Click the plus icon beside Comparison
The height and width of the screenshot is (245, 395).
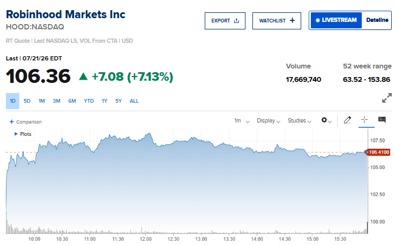(11, 122)
